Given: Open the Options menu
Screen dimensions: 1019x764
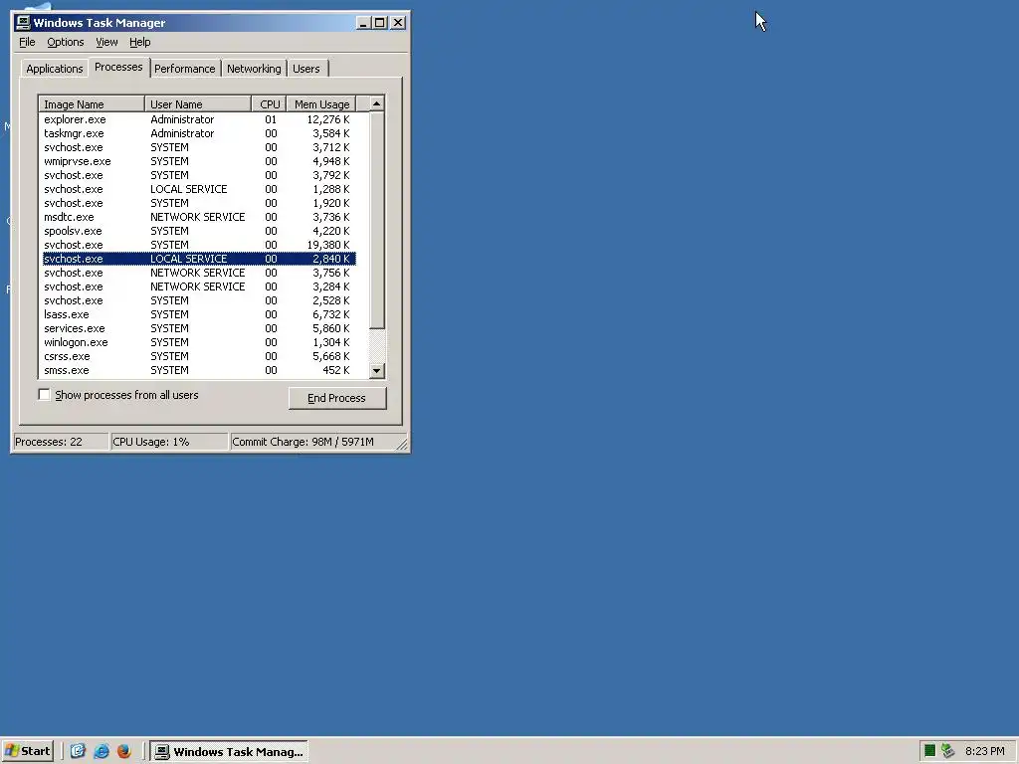Looking at the screenshot, I should click(65, 42).
